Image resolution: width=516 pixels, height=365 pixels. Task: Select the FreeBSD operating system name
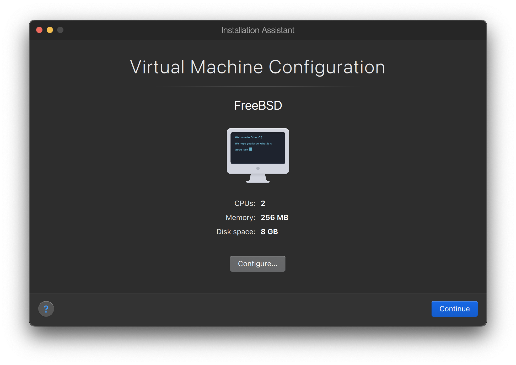[x=258, y=105]
